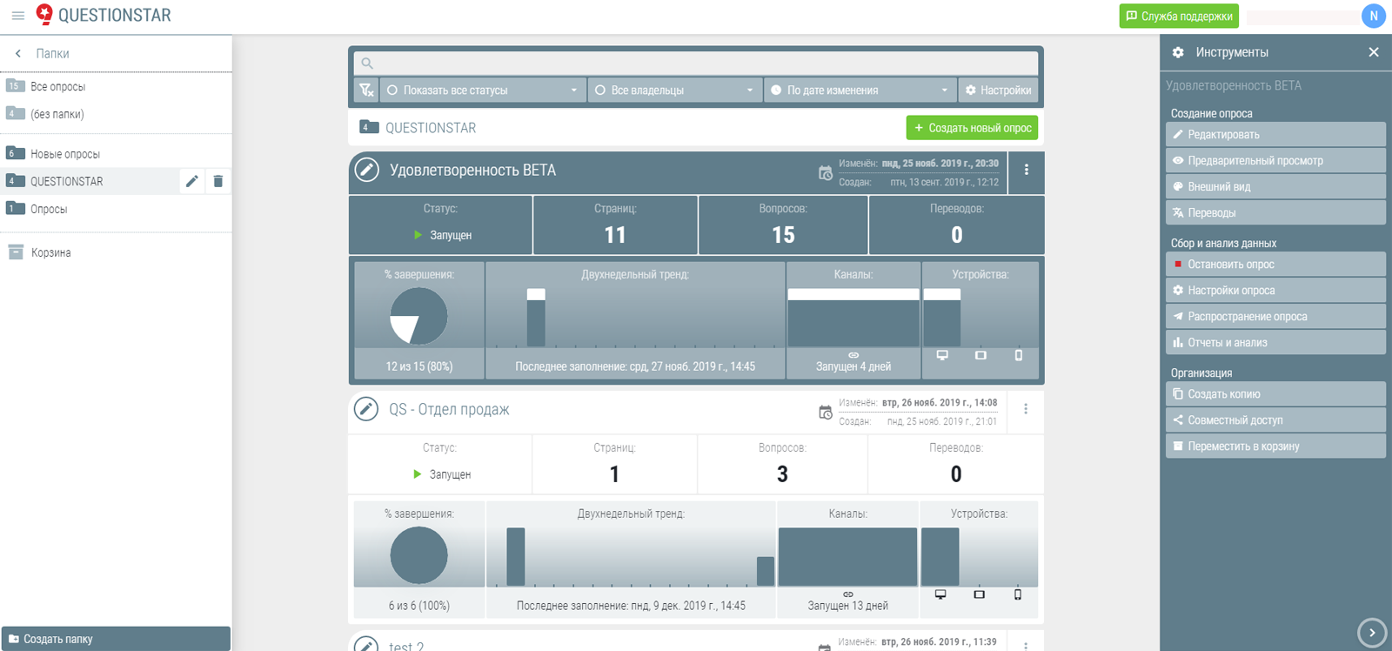Rename the QUESTIONSTAR folder via pencil icon
The width and height of the screenshot is (1392, 651).
pyautogui.click(x=192, y=181)
